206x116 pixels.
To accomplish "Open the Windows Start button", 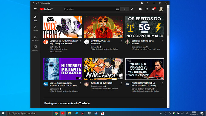I will (x=3, y=113).
